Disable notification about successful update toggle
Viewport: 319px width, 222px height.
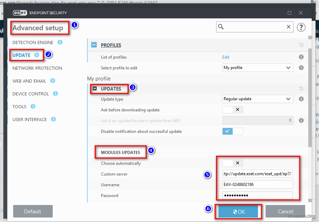click(233, 131)
